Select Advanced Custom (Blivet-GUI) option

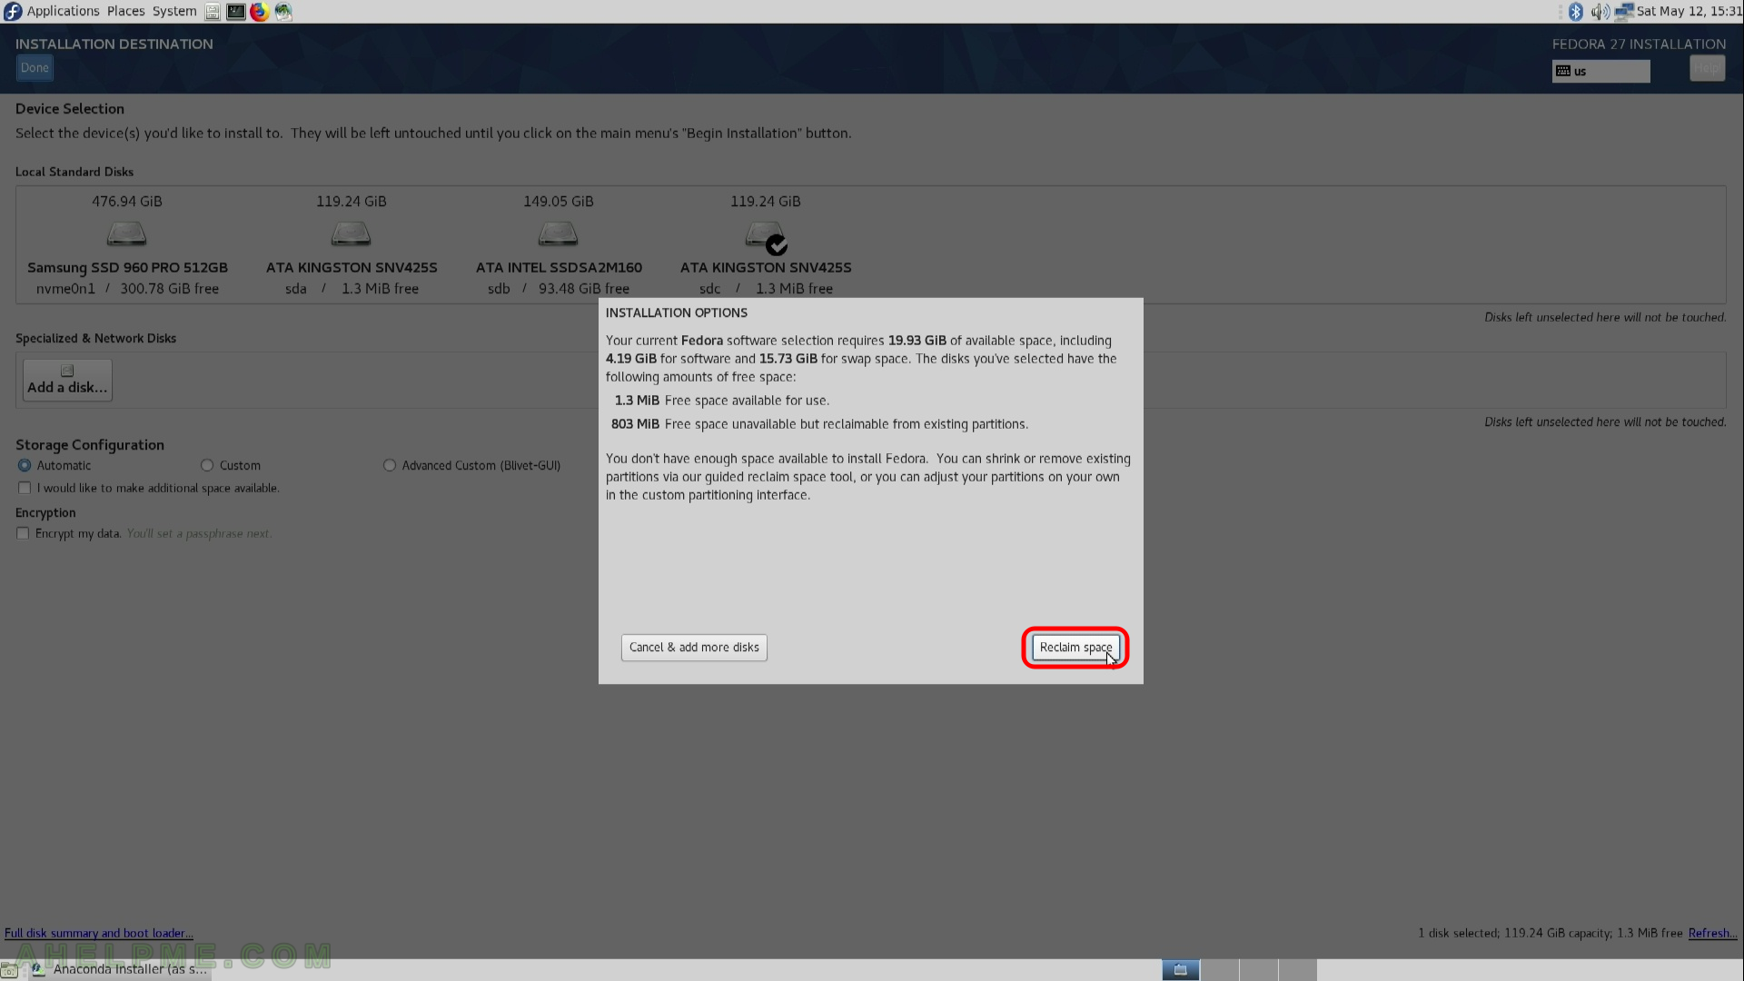point(390,465)
